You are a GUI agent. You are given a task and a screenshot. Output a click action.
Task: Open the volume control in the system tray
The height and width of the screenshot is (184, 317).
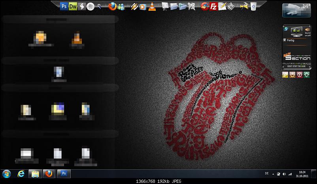point(284,174)
